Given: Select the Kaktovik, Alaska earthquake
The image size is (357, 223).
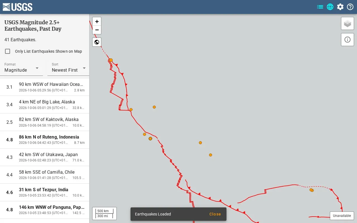Looking at the screenshot, I should pos(45,122).
